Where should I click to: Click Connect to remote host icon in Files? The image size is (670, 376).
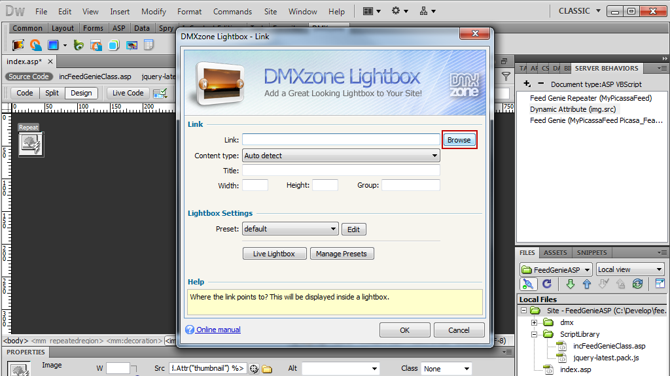(528, 284)
